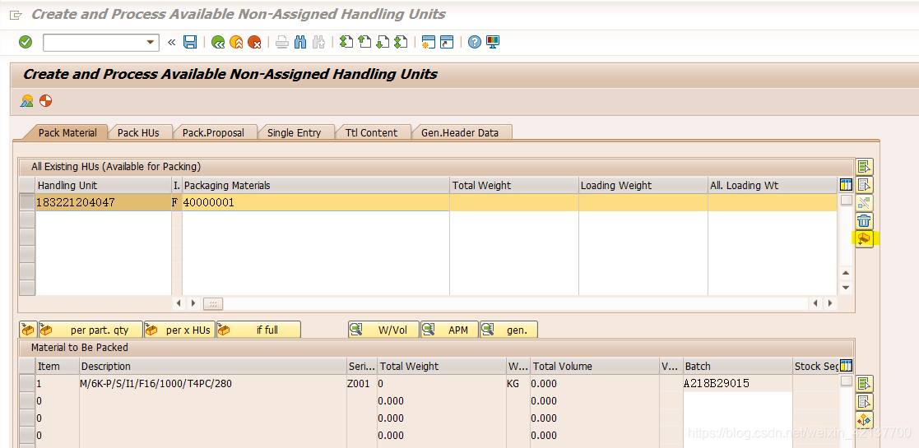
Task: Click the Next Page icon
Action: 383,42
